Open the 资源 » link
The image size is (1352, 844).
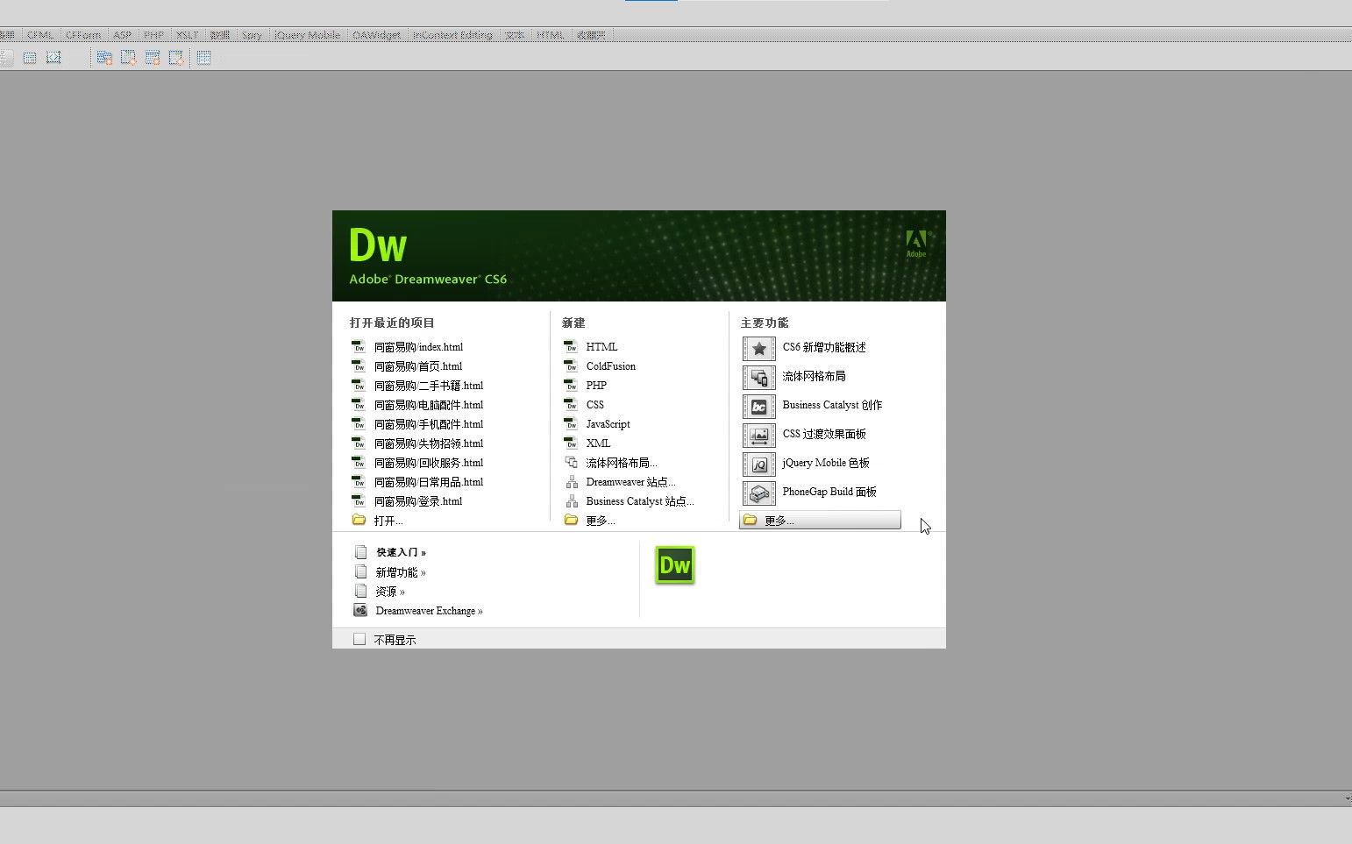(390, 592)
